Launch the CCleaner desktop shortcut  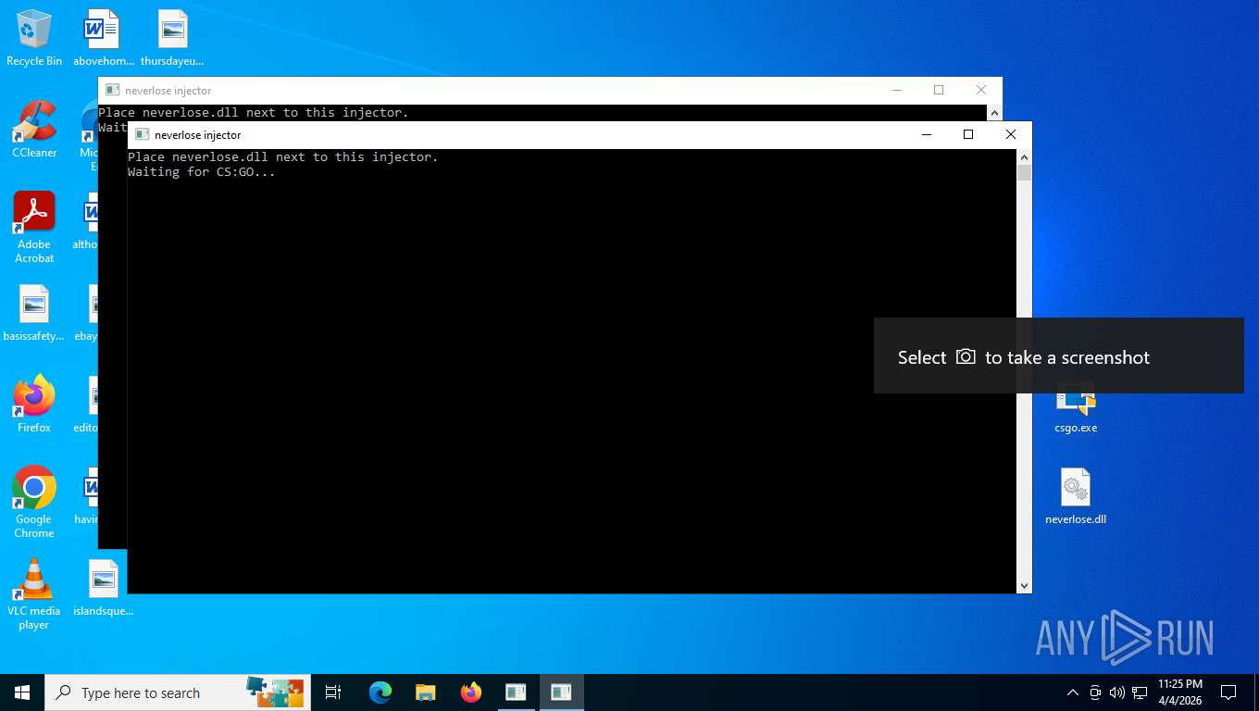(34, 130)
